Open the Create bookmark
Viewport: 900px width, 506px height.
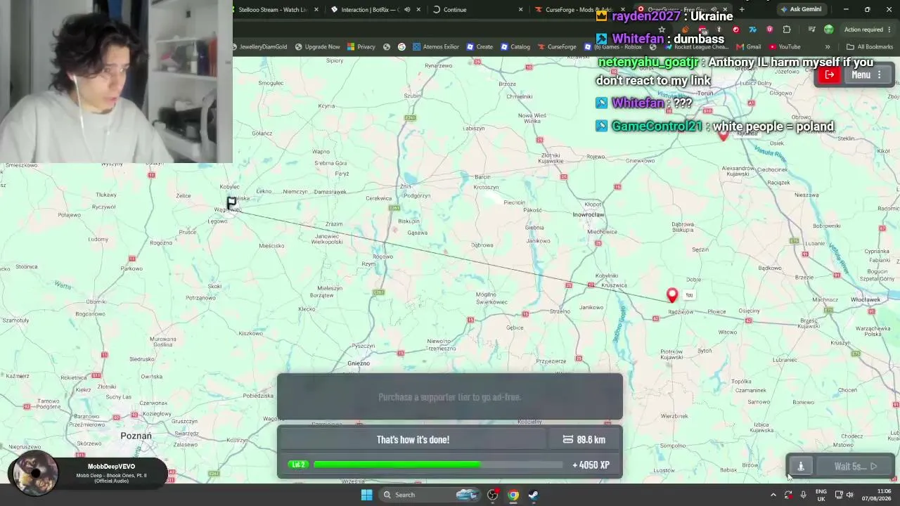(x=480, y=47)
